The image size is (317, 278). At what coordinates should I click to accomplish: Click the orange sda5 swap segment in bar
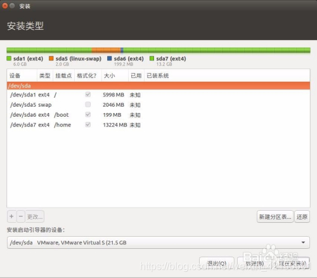(x=106, y=50)
